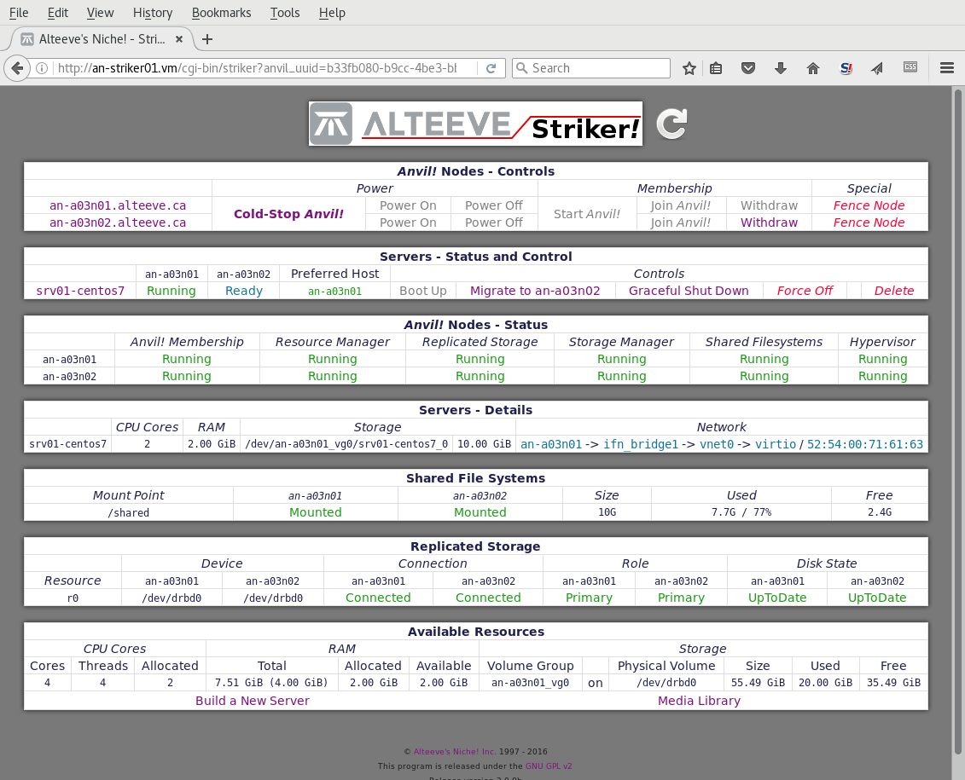Image resolution: width=965 pixels, height=780 pixels.
Task: Click the Pocket icon in the toolbar
Action: 748,68
